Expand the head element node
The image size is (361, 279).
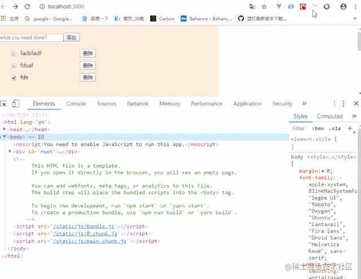(x=4, y=129)
